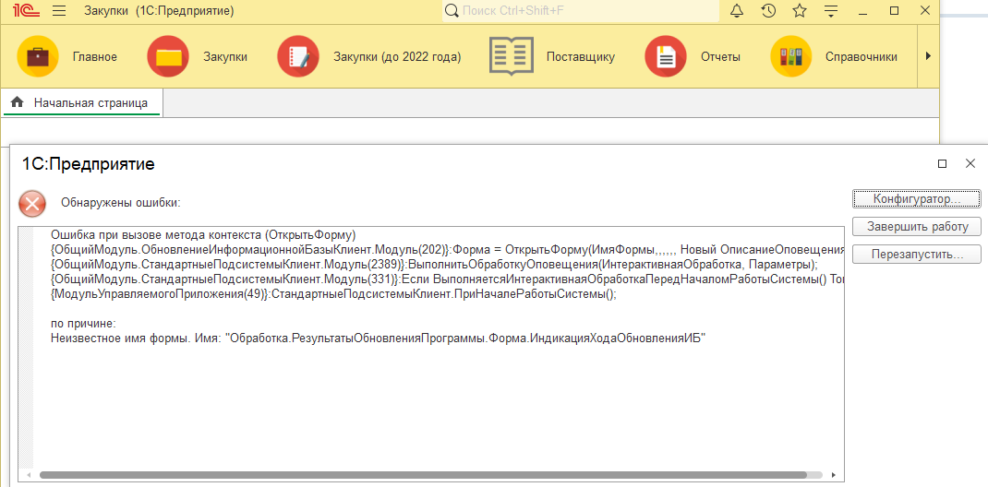Maximize the 1С:Предприятие error dialog
Image resolution: width=988 pixels, height=487 pixels.
coord(942,164)
